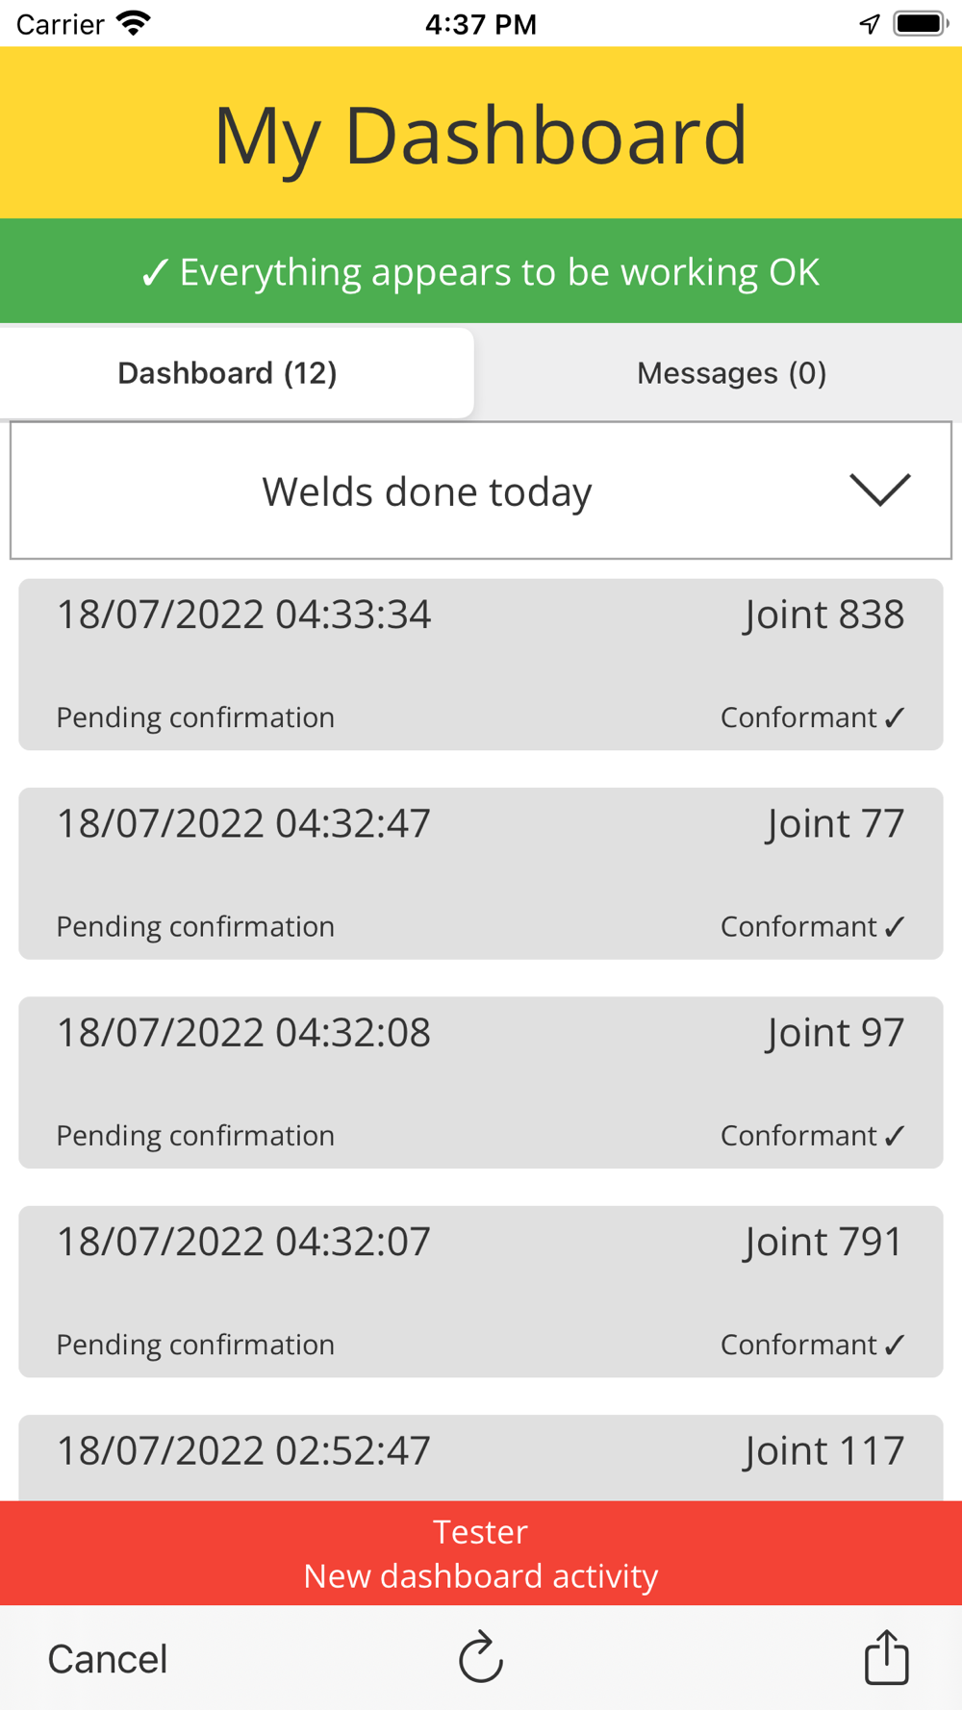The image size is (962, 1710).
Task: Select the Dashboard (12) tab
Action: tap(228, 373)
